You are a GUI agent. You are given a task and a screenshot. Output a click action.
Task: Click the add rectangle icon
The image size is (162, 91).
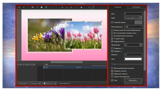click(42, 7)
